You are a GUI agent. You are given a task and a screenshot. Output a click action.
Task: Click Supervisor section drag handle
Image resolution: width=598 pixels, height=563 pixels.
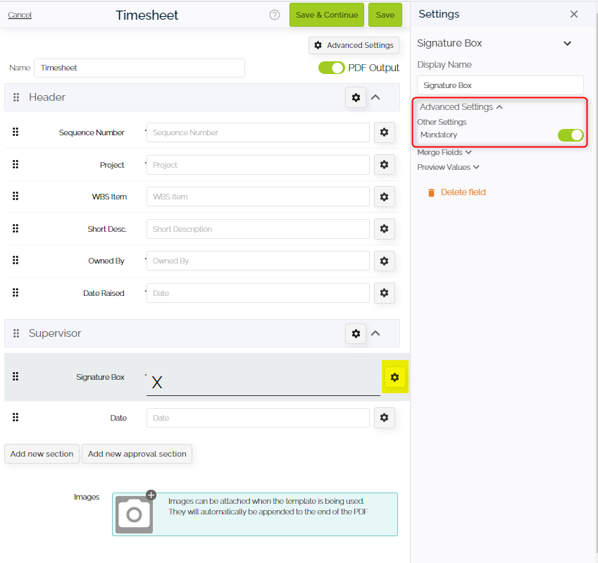[16, 333]
